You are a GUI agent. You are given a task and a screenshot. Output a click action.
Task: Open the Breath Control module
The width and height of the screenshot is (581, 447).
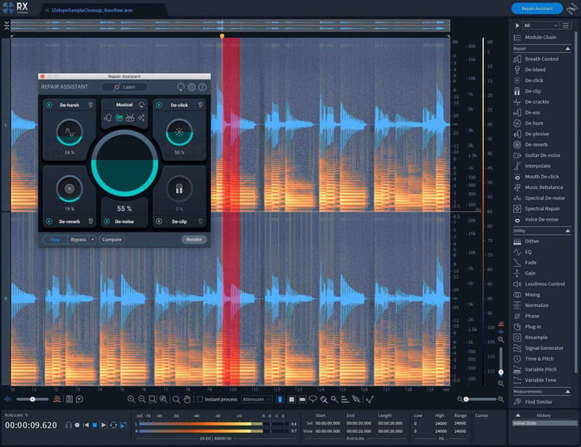(536, 59)
